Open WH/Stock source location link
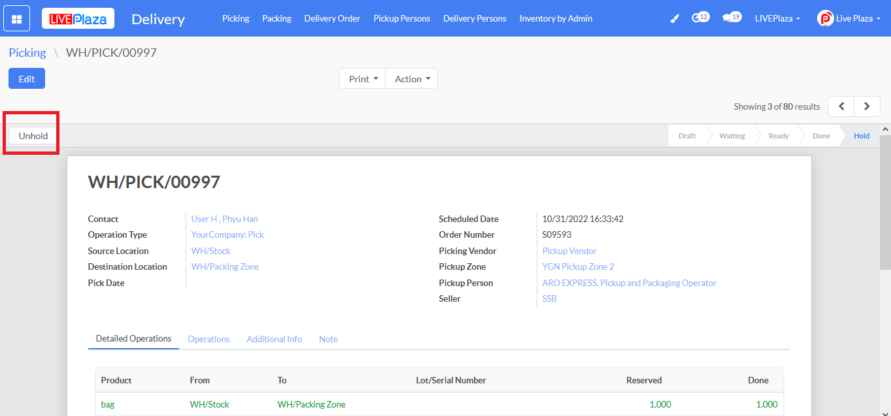 210,251
